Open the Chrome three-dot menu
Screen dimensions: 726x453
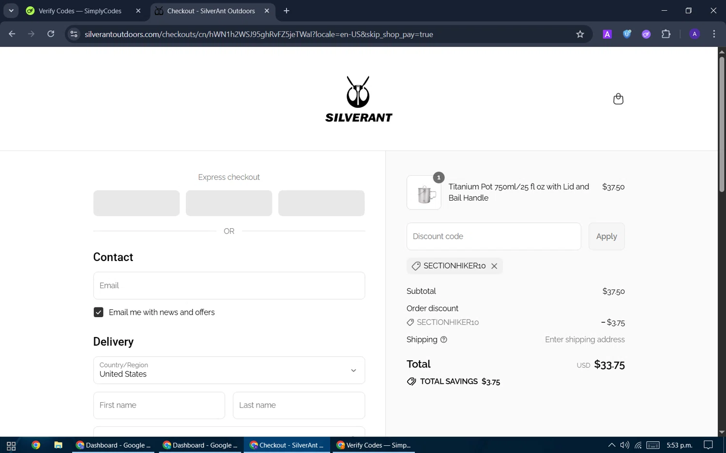pyautogui.click(x=714, y=34)
